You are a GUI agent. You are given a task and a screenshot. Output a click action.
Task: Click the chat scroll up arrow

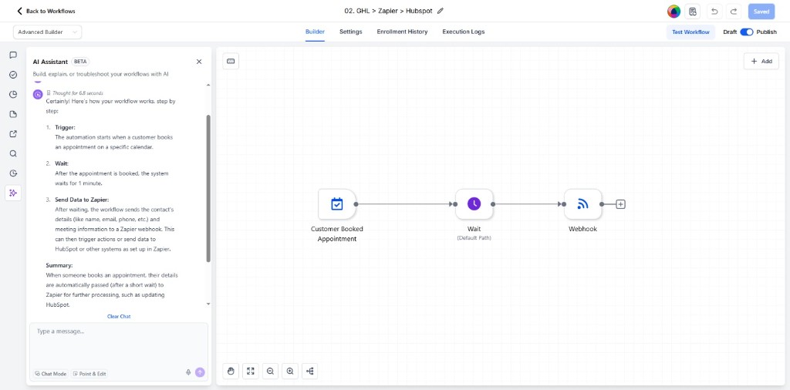click(208, 85)
